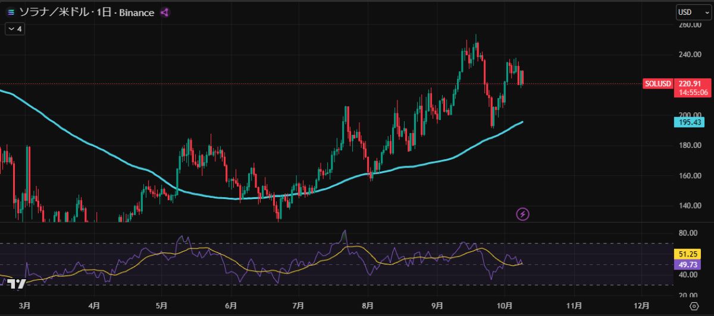The width and height of the screenshot is (714, 316).
Task: Click the ソラナ/米ドル symbol title
Action: pos(61,12)
